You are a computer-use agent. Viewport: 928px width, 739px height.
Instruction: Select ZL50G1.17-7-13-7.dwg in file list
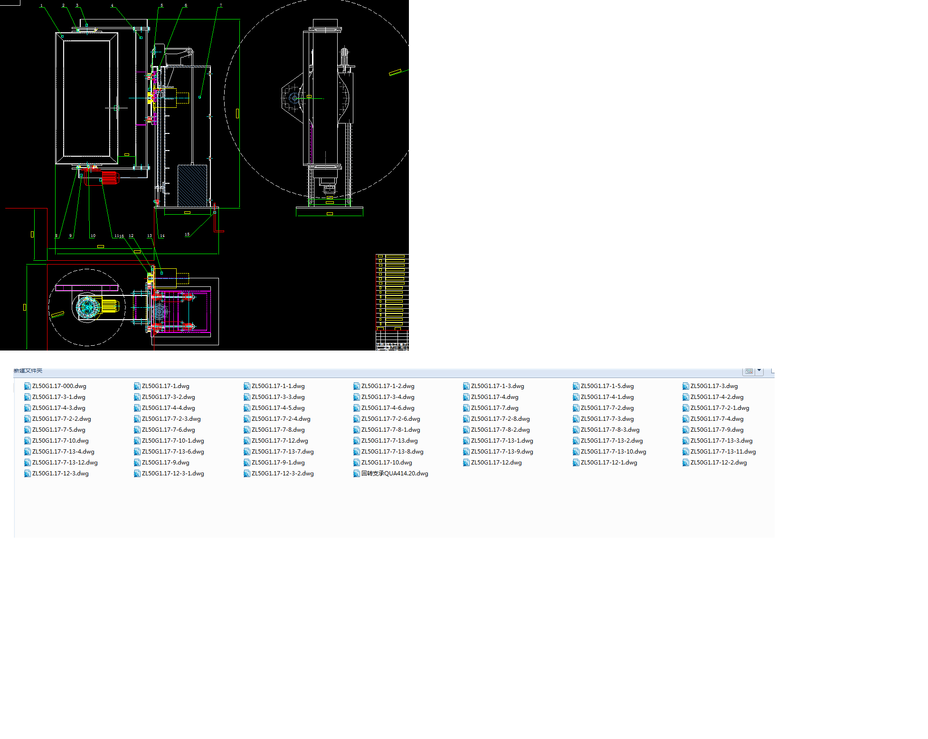[283, 452]
